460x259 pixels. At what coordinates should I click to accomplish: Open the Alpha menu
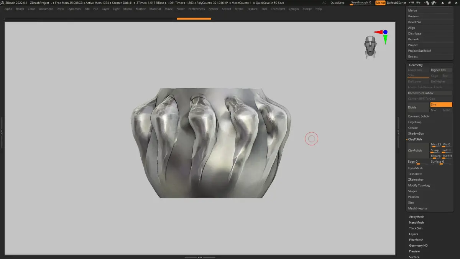click(x=8, y=9)
